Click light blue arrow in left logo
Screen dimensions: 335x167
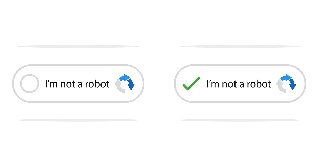point(124,78)
